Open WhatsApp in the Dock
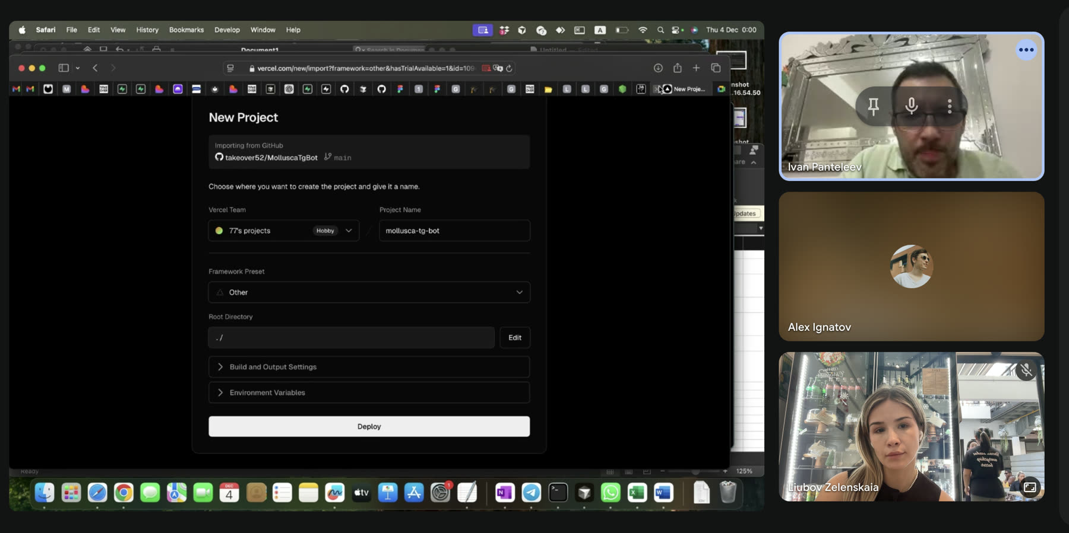This screenshot has height=533, width=1069. [x=611, y=493]
